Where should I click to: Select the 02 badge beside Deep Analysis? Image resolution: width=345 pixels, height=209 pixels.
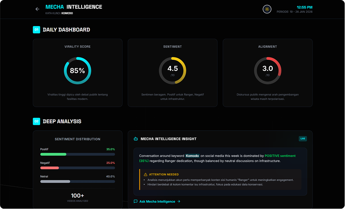(36, 121)
